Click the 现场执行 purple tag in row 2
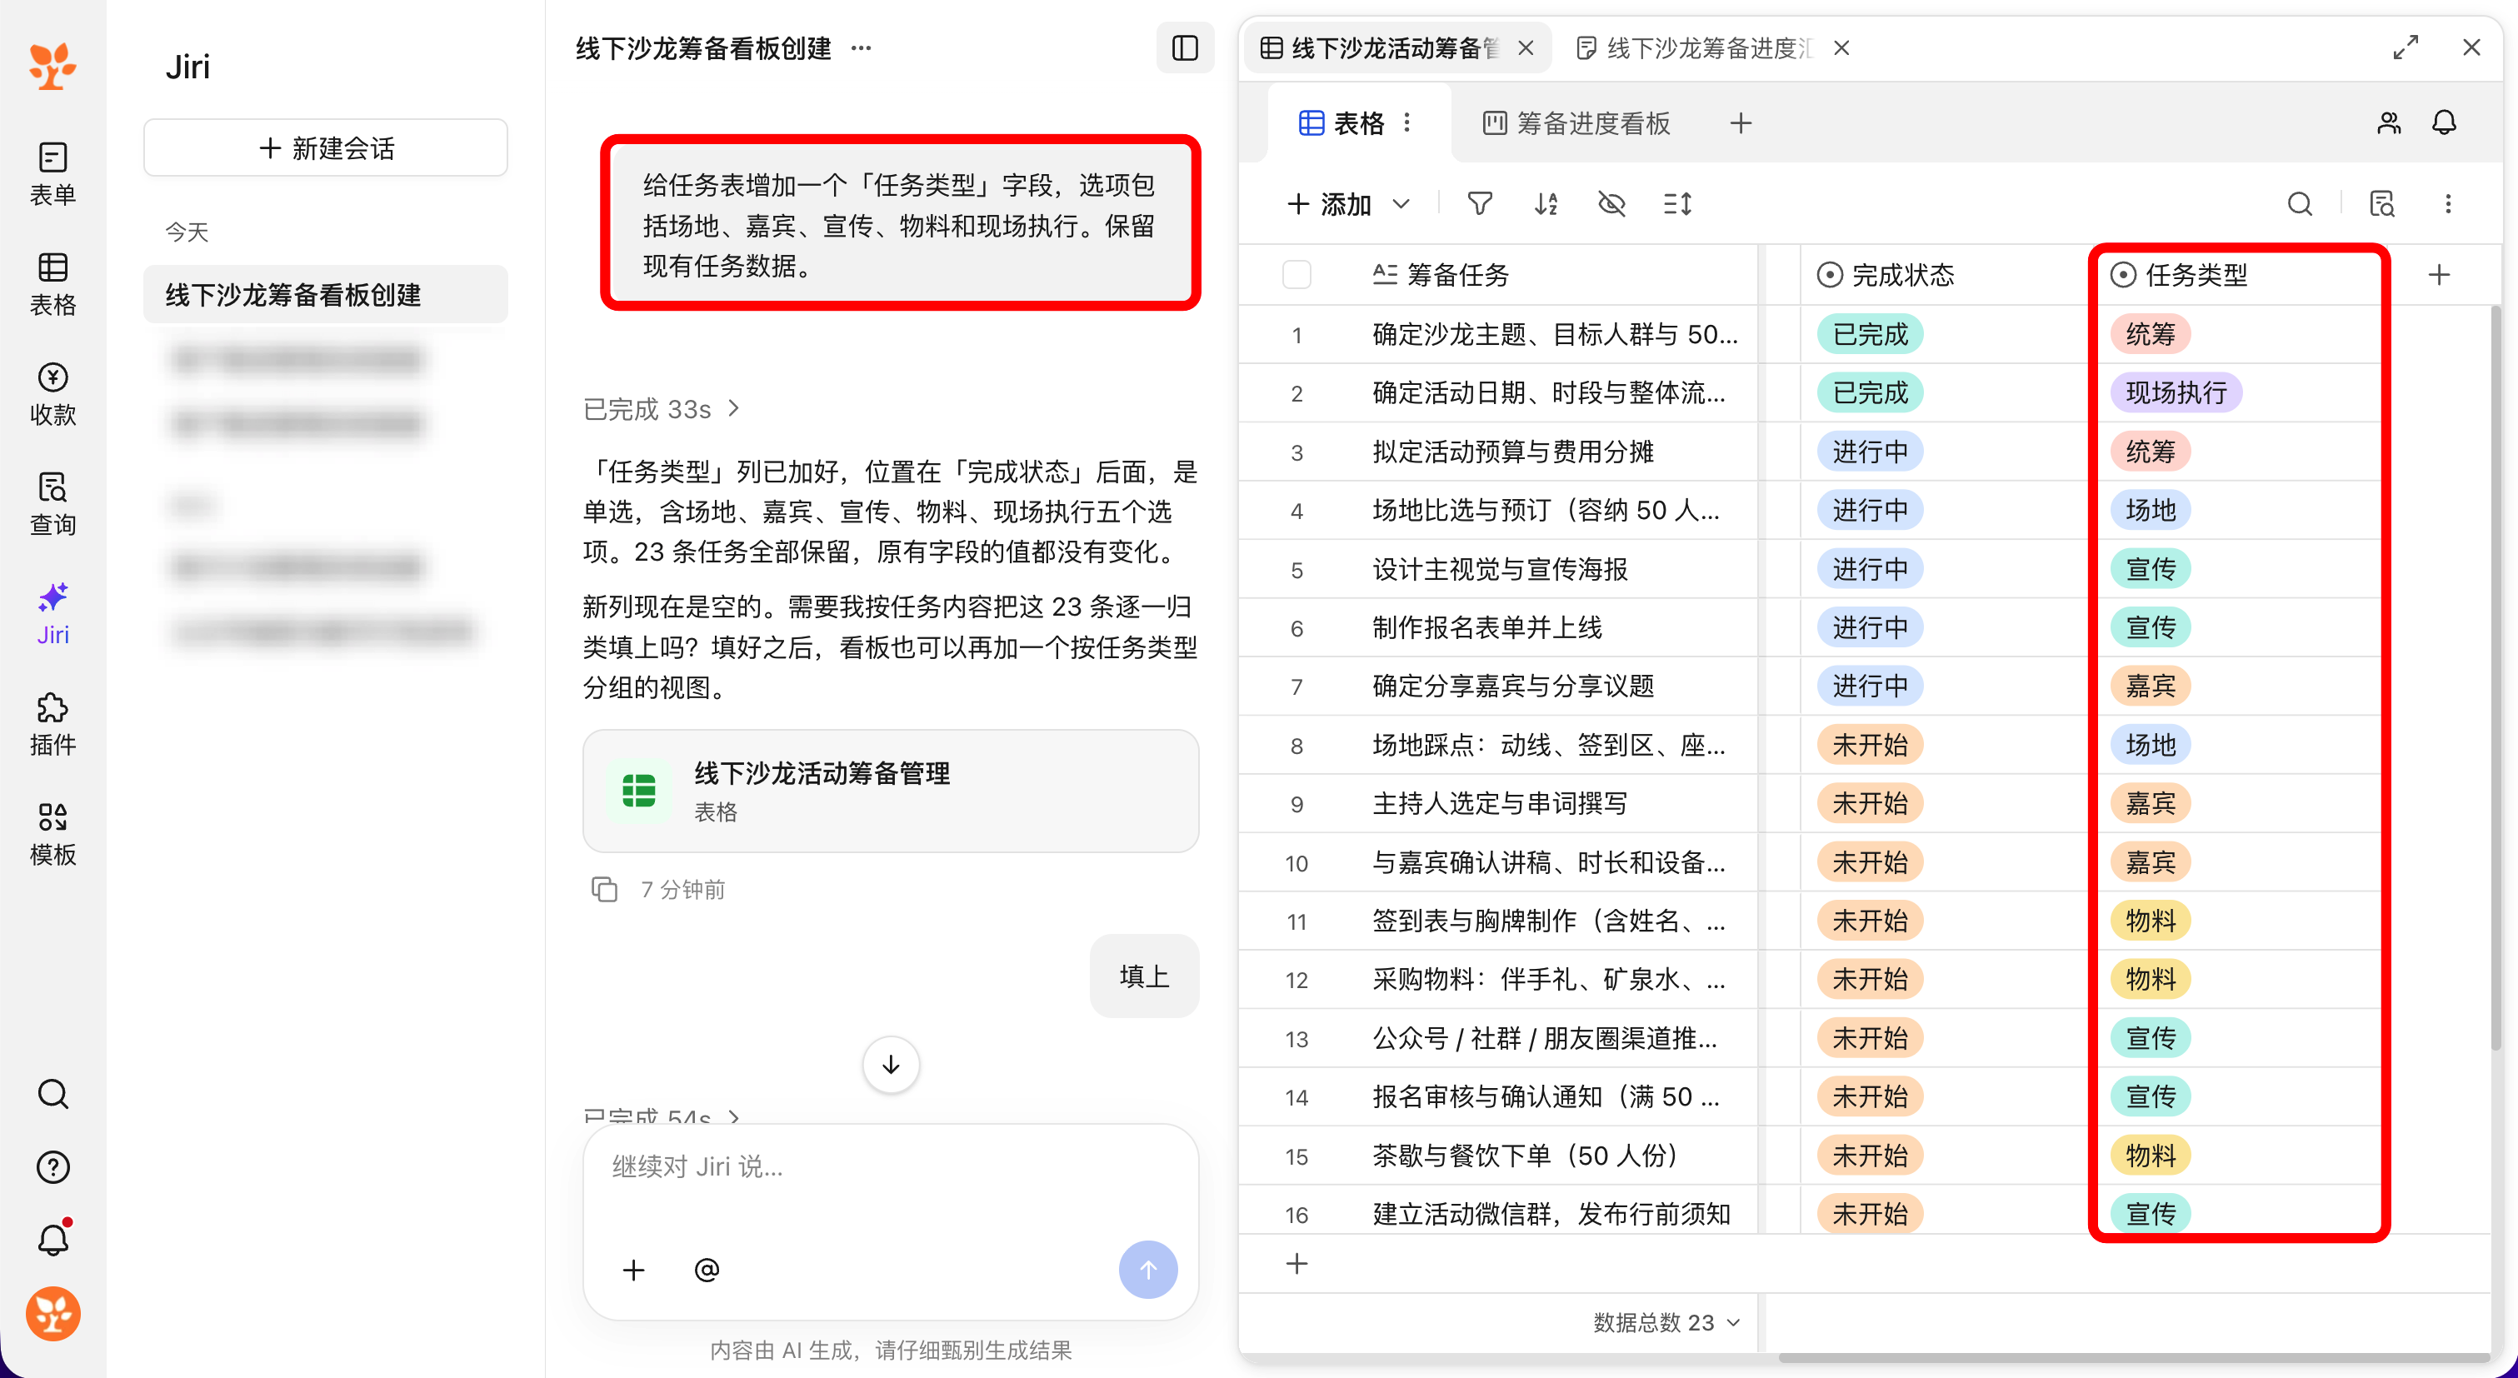Image resolution: width=2518 pixels, height=1378 pixels. 2176,393
